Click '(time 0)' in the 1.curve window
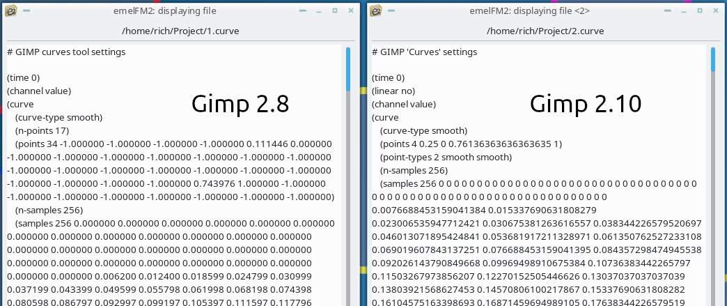 [23, 77]
